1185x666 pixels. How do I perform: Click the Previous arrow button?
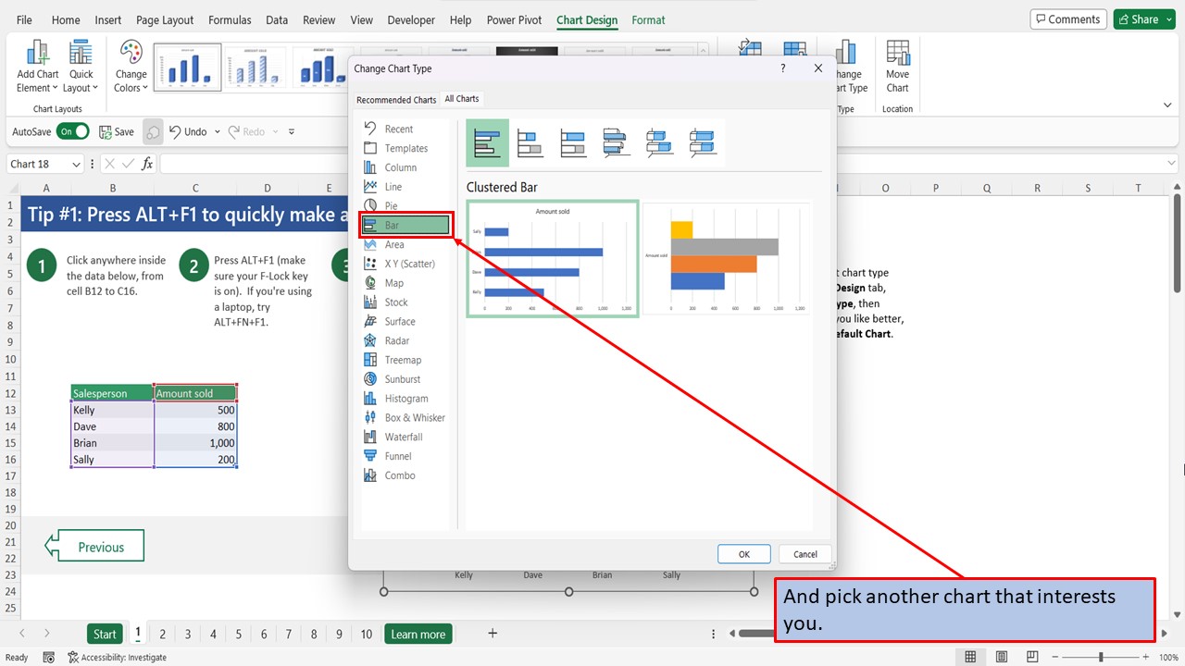tap(94, 546)
